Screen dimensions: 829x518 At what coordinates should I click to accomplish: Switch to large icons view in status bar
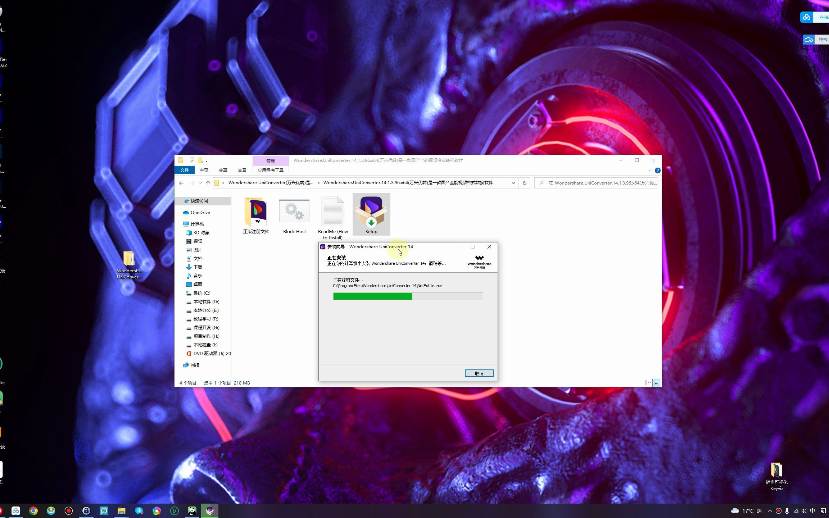point(657,383)
